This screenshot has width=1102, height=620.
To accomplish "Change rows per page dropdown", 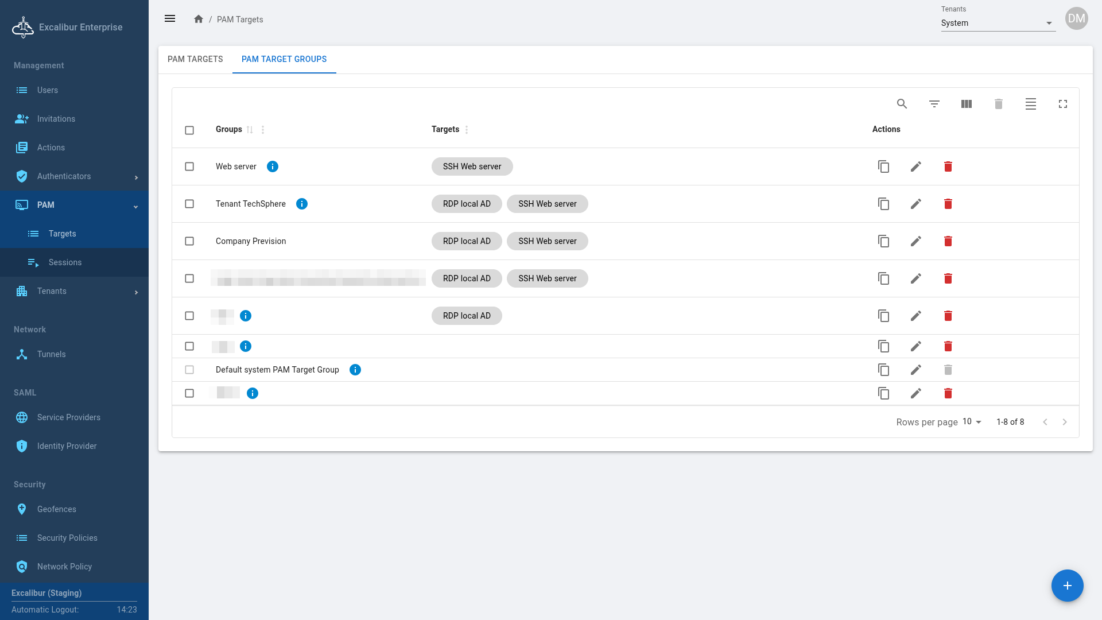I will (x=972, y=422).
